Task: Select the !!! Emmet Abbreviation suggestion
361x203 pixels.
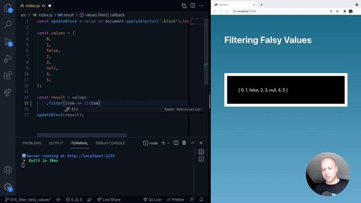Action: coord(133,109)
